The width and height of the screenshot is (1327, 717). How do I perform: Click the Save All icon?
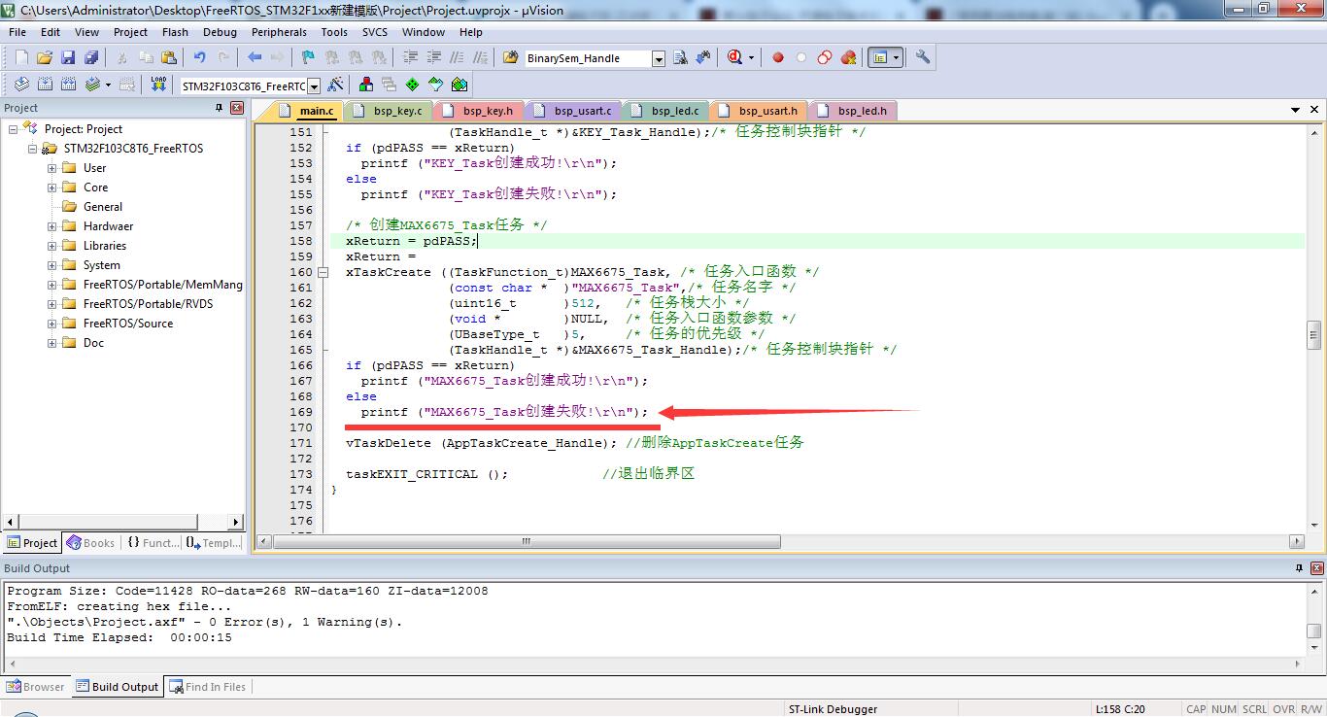coord(90,57)
